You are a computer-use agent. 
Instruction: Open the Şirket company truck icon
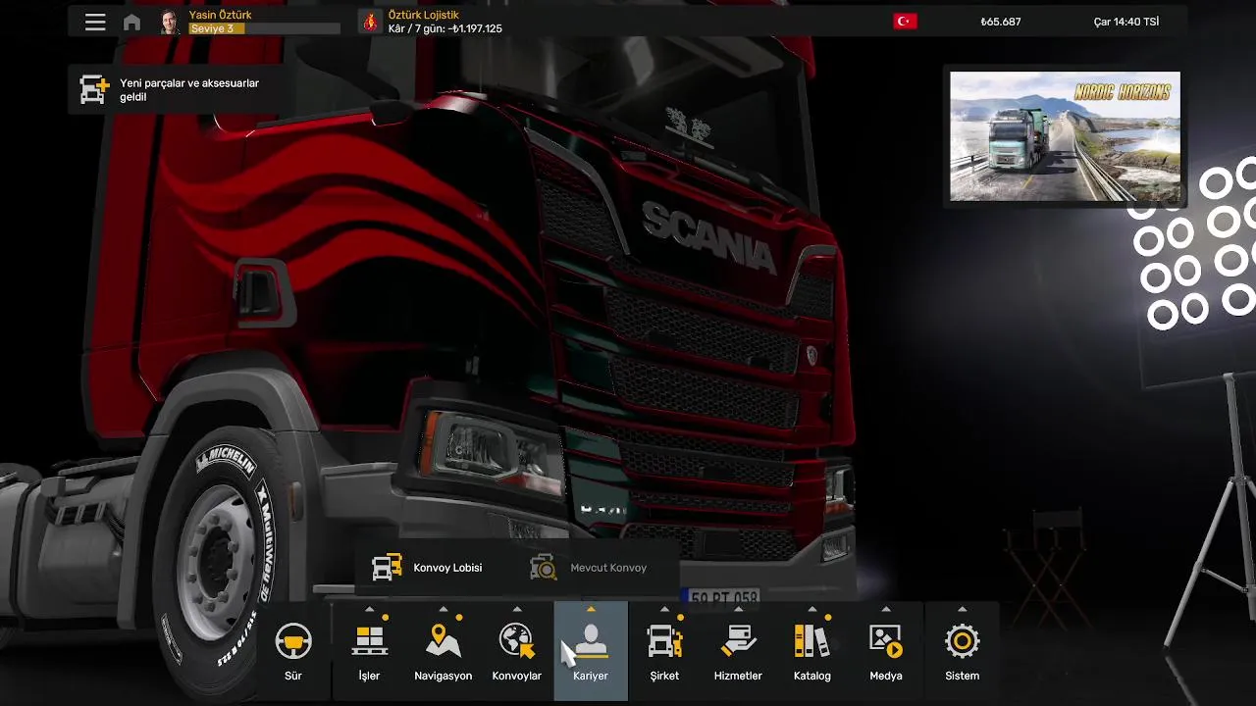(x=664, y=641)
